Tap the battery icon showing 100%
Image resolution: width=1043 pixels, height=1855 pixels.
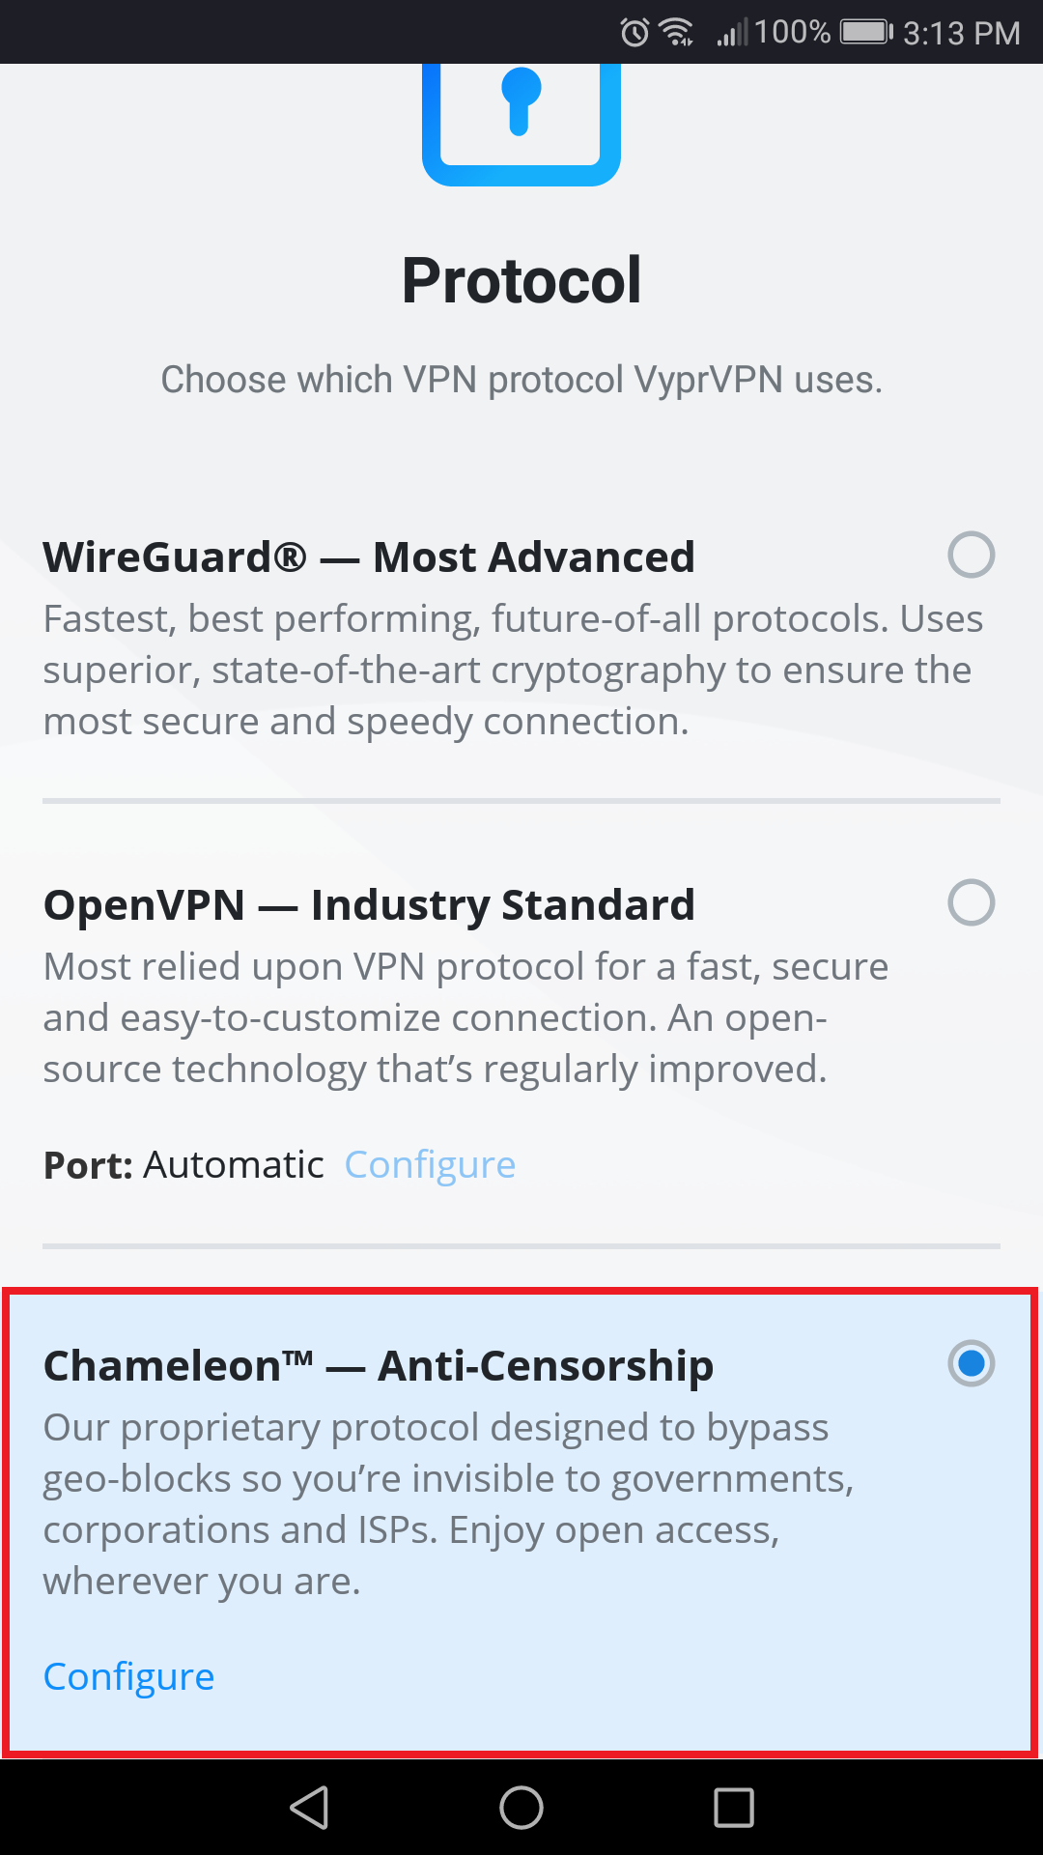point(864,32)
